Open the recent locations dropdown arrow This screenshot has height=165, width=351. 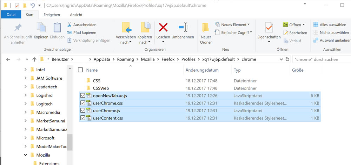(x=27, y=59)
